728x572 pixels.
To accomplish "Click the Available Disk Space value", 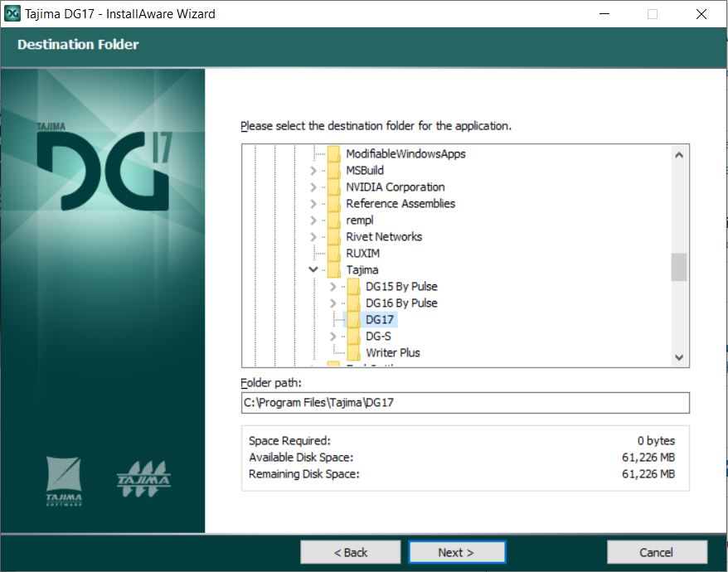I will [x=648, y=458].
